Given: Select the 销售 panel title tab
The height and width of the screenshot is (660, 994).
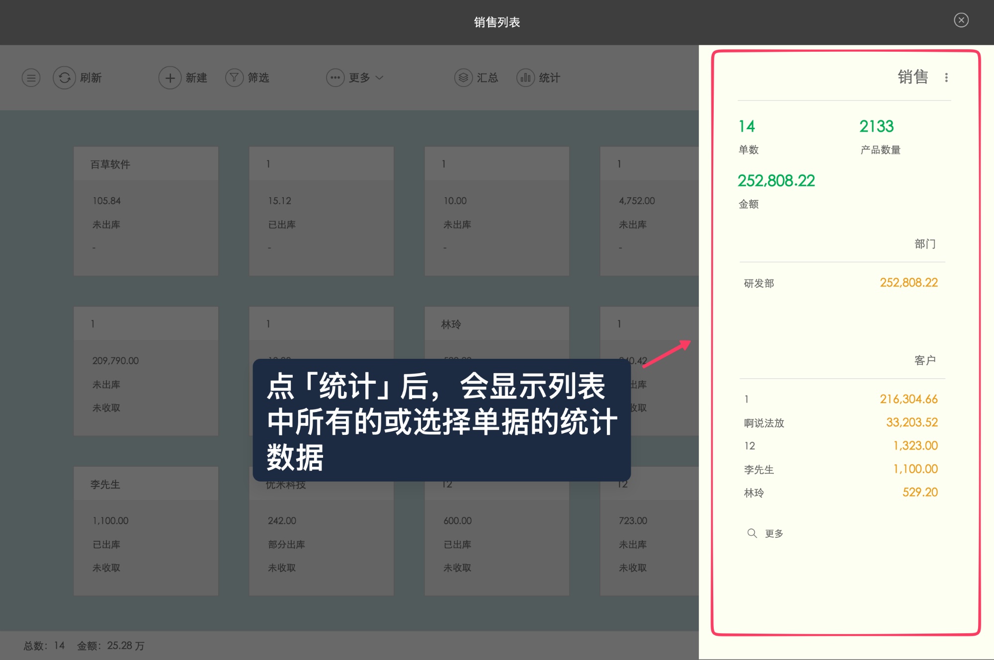Looking at the screenshot, I should coord(913,78).
